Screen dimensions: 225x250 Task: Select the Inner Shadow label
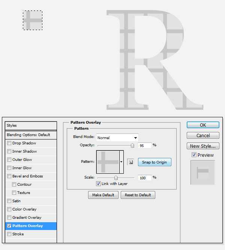click(24, 152)
